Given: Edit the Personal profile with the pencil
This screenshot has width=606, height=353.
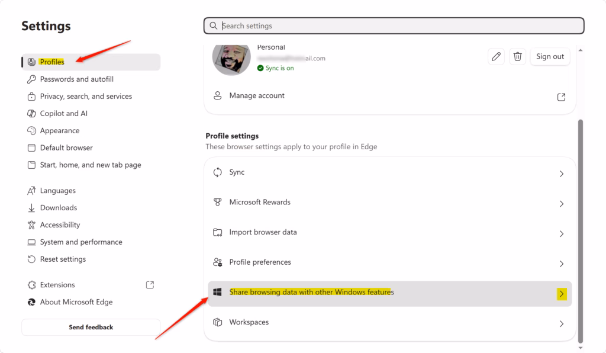Looking at the screenshot, I should coord(497,56).
